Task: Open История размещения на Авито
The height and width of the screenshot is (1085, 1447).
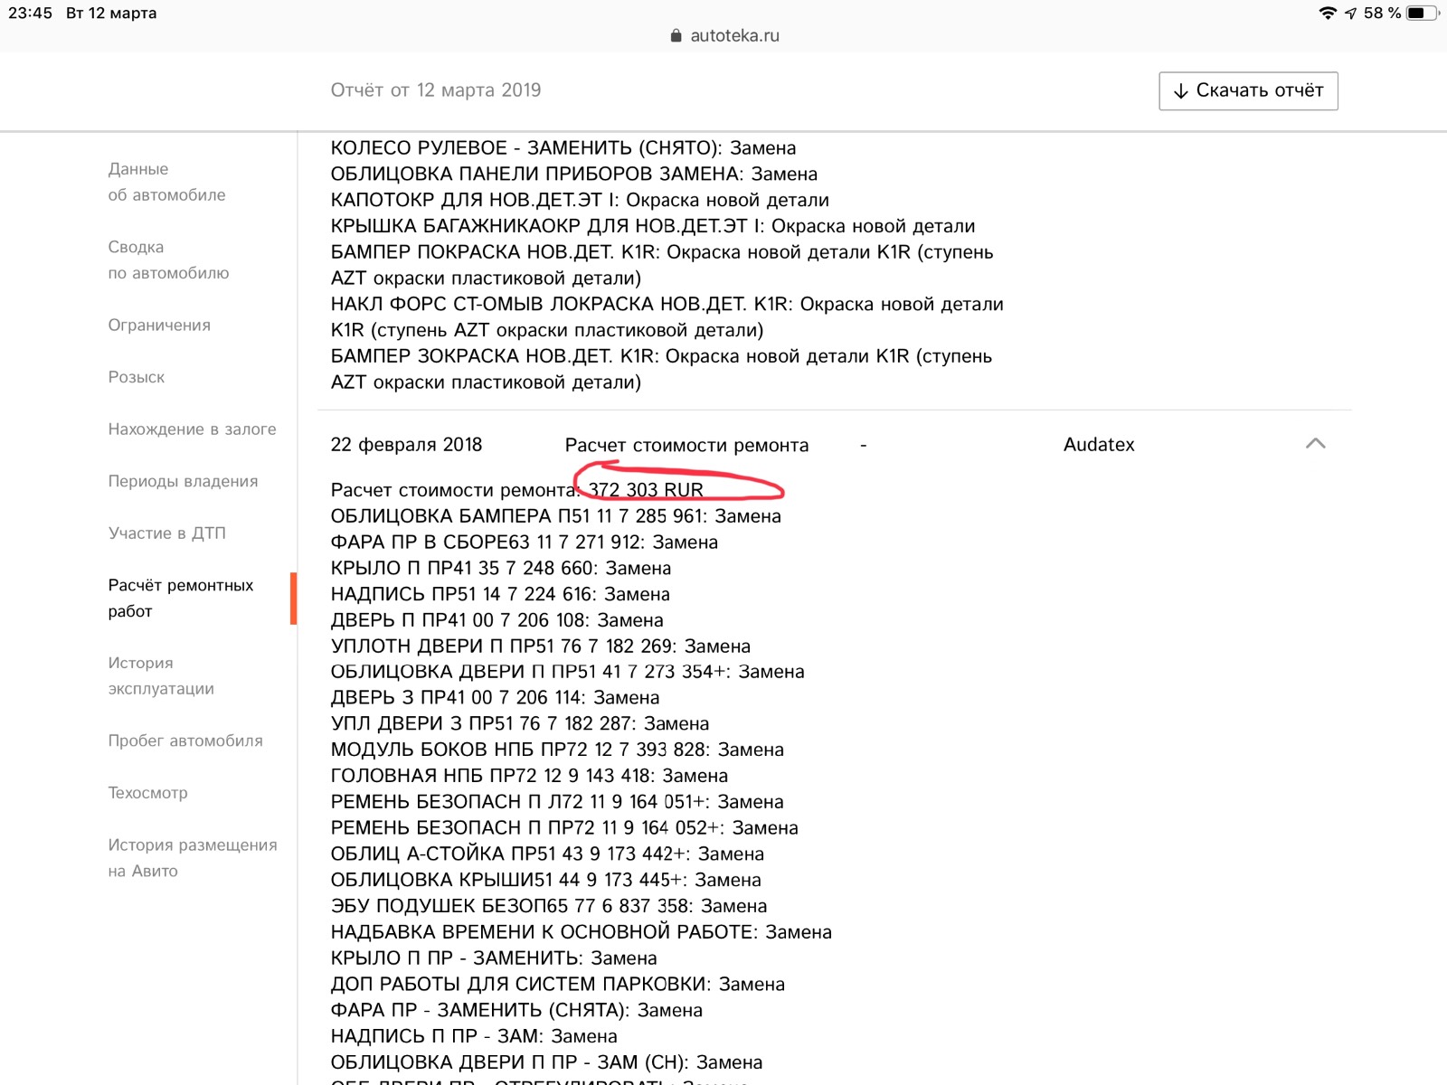Action: [192, 857]
